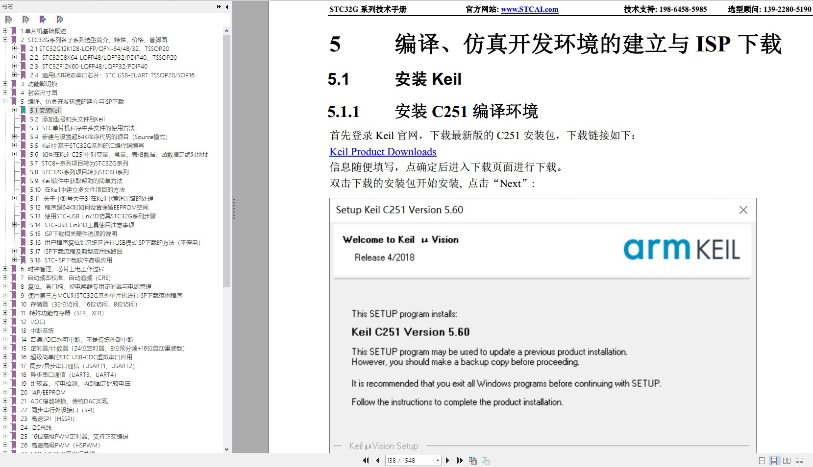Click the greyed next view icon
Viewport: 813px width, 467px height.
tap(486, 460)
